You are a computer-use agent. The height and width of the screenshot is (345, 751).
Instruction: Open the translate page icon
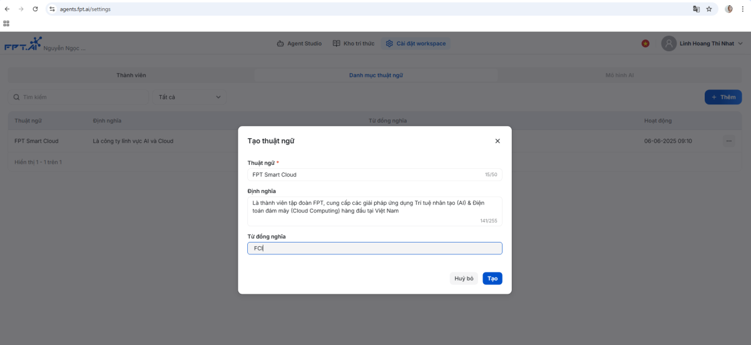pyautogui.click(x=696, y=9)
